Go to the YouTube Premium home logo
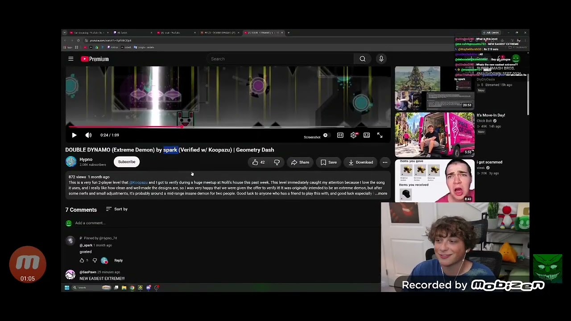 [95, 59]
